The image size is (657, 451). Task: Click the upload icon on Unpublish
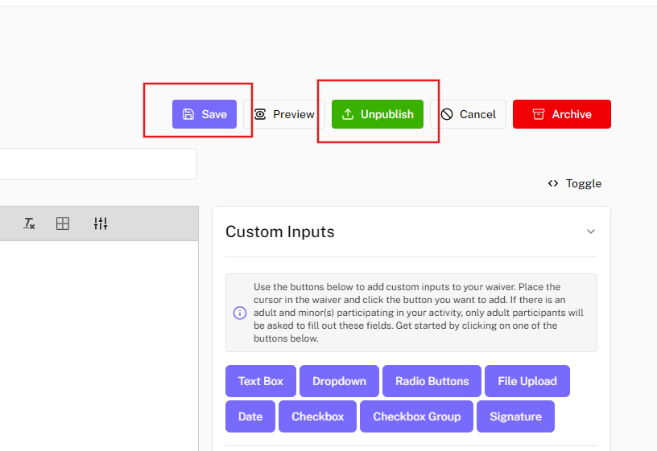[348, 114]
